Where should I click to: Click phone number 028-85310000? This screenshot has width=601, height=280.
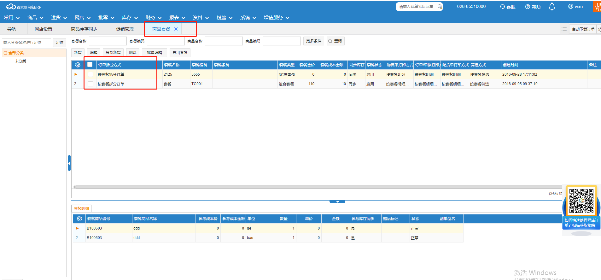pos(471,6)
